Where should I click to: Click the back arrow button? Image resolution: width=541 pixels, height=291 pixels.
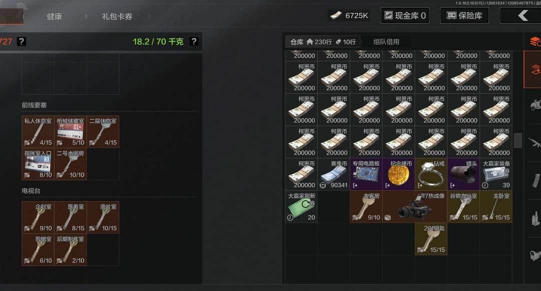(522, 15)
